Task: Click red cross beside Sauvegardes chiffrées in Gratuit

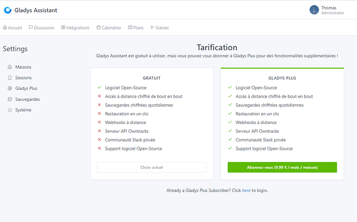Action: coord(99,105)
